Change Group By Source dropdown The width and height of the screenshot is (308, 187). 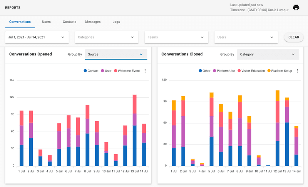coord(116,54)
